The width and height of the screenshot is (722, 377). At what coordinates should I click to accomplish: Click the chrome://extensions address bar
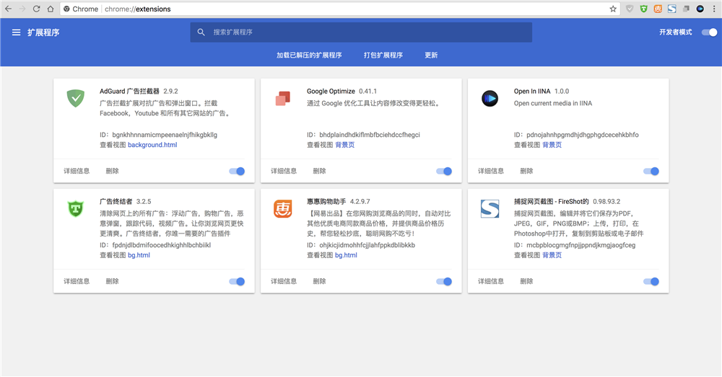click(x=340, y=9)
